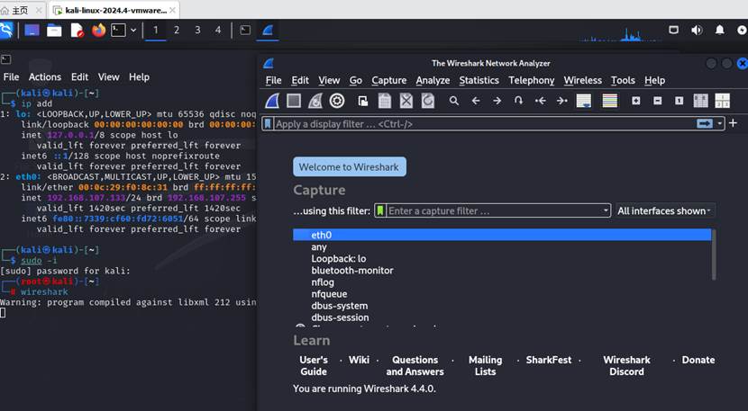Select eth0 interface in capture list
The height and width of the screenshot is (411, 748).
[x=502, y=235]
